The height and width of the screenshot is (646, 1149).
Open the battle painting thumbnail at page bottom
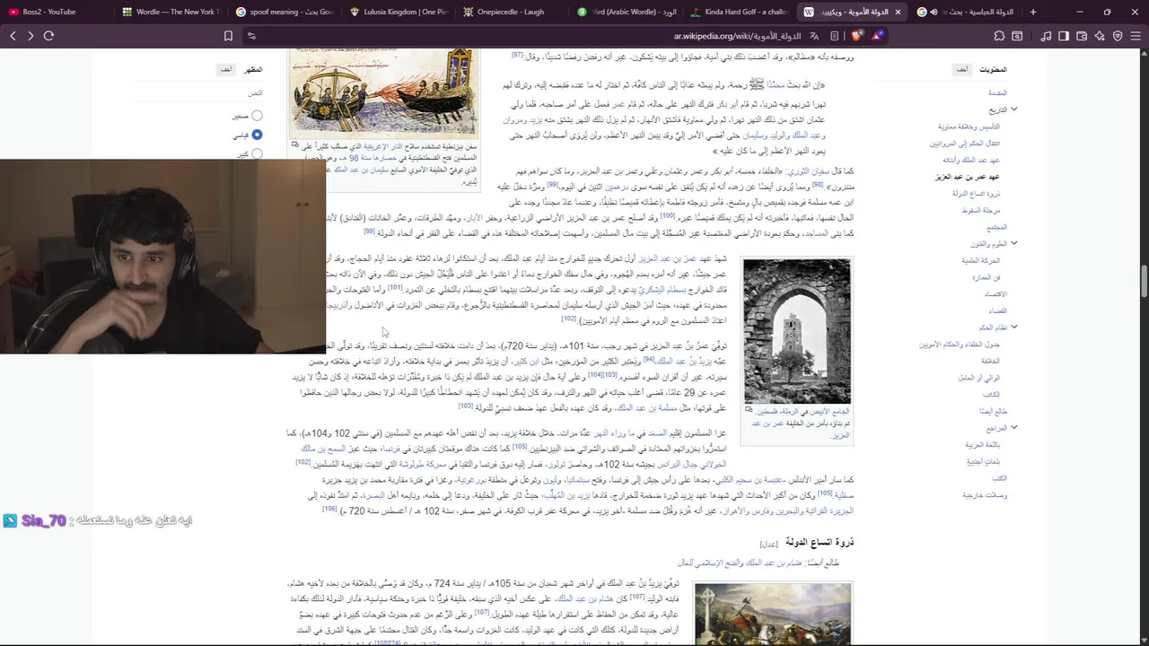tap(773, 613)
